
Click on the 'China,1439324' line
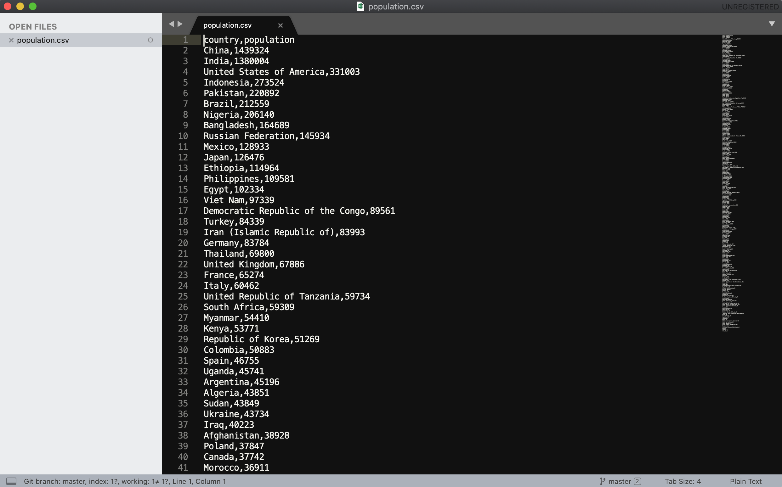click(236, 50)
